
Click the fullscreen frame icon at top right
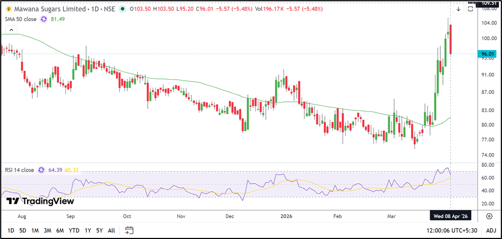tap(471, 9)
